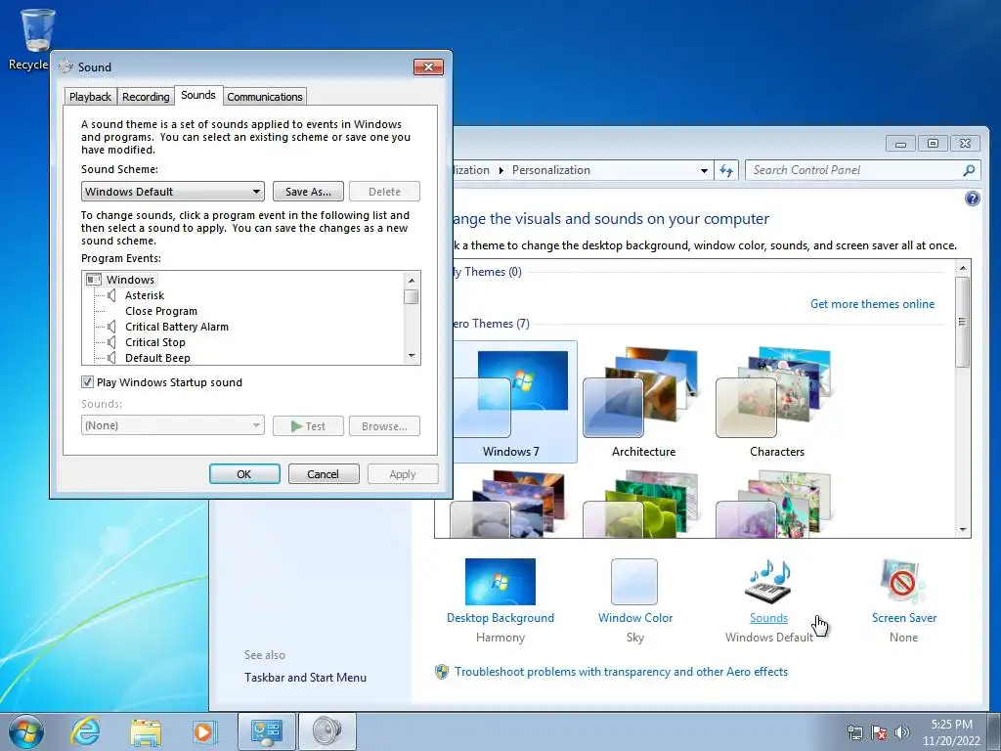
Task: Open the Sound Scheme dropdown
Action: pos(172,192)
